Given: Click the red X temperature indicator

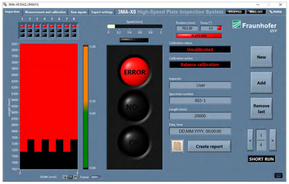Looking at the screenshot, I should (219, 28).
